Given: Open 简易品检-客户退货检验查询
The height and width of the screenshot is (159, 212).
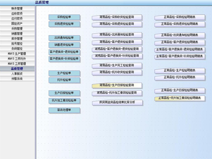Looking at the screenshot, I should coord(117,42).
